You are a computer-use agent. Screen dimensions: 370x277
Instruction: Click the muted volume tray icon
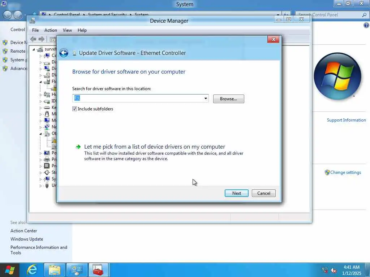click(334, 271)
